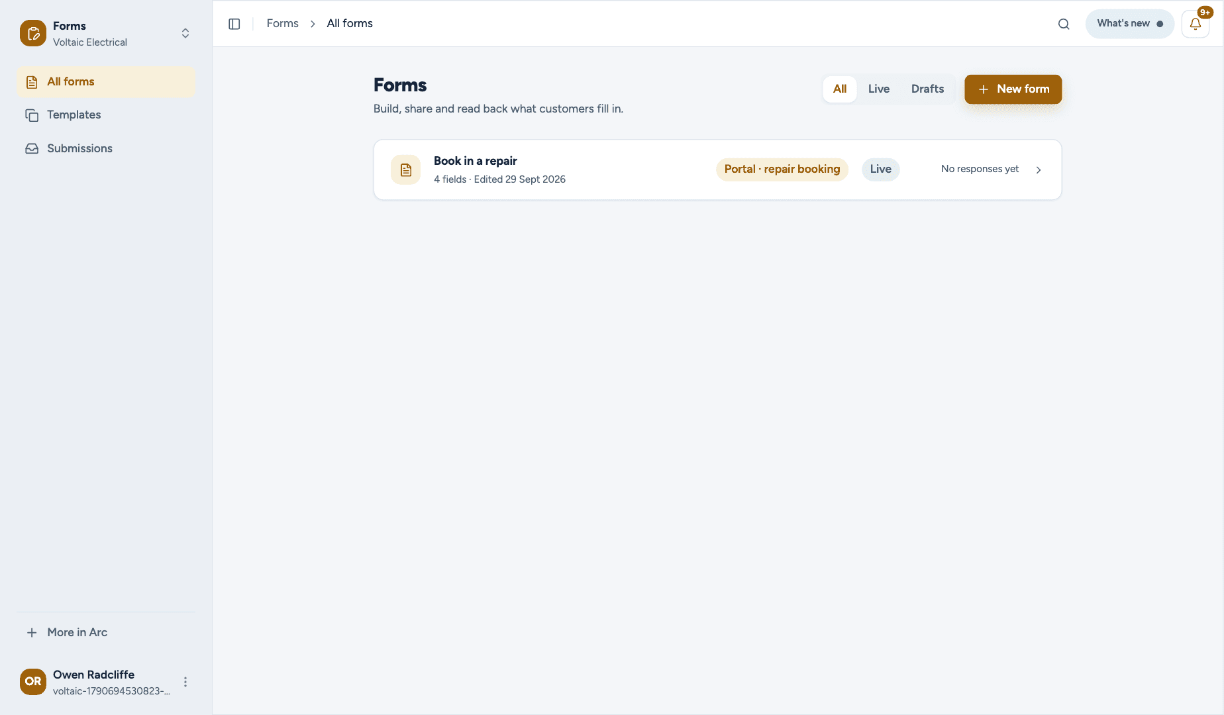Click Owen Radcliffe account name
Image resolution: width=1224 pixels, height=715 pixels.
click(x=94, y=675)
